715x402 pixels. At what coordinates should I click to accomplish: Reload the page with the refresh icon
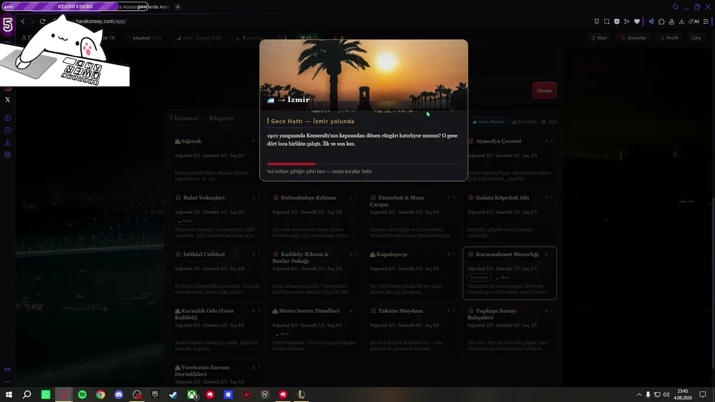pos(42,21)
